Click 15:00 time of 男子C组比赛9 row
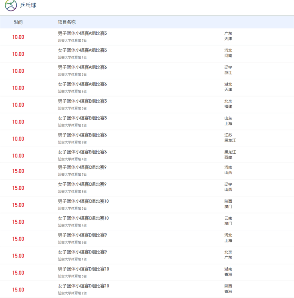 coord(18,171)
